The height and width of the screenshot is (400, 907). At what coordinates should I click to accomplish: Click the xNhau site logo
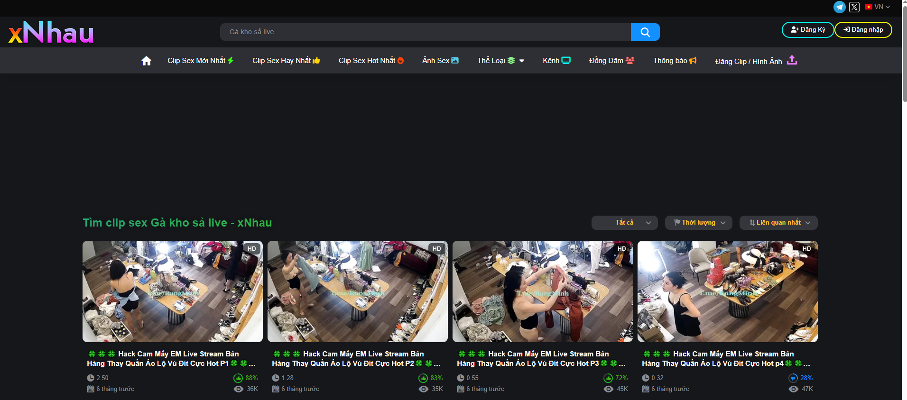(51, 32)
